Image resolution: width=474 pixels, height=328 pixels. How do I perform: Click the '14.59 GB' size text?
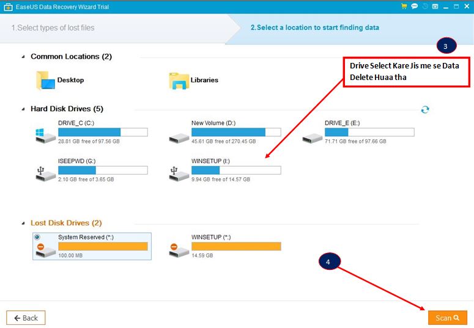tap(202, 255)
